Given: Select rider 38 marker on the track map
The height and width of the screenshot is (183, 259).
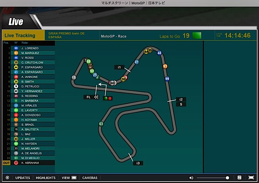Looking at the screenshot, I should click(x=123, y=79).
